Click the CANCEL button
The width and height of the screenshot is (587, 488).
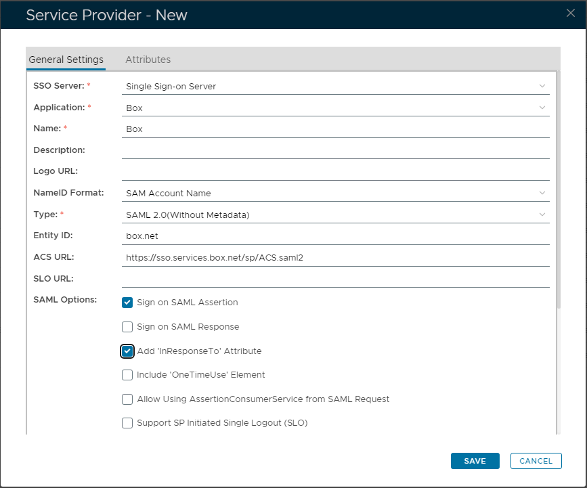(536, 461)
